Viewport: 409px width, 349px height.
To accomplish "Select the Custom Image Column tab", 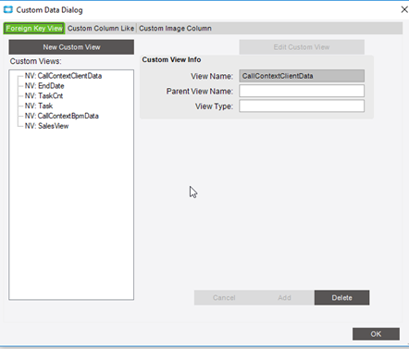I will [x=175, y=29].
